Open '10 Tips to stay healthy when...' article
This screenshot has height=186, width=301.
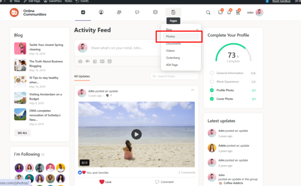pos(44,80)
